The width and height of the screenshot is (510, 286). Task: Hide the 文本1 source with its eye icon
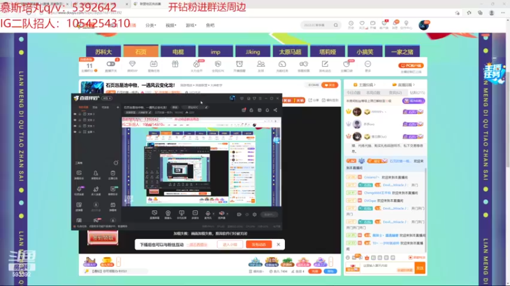pos(75,126)
